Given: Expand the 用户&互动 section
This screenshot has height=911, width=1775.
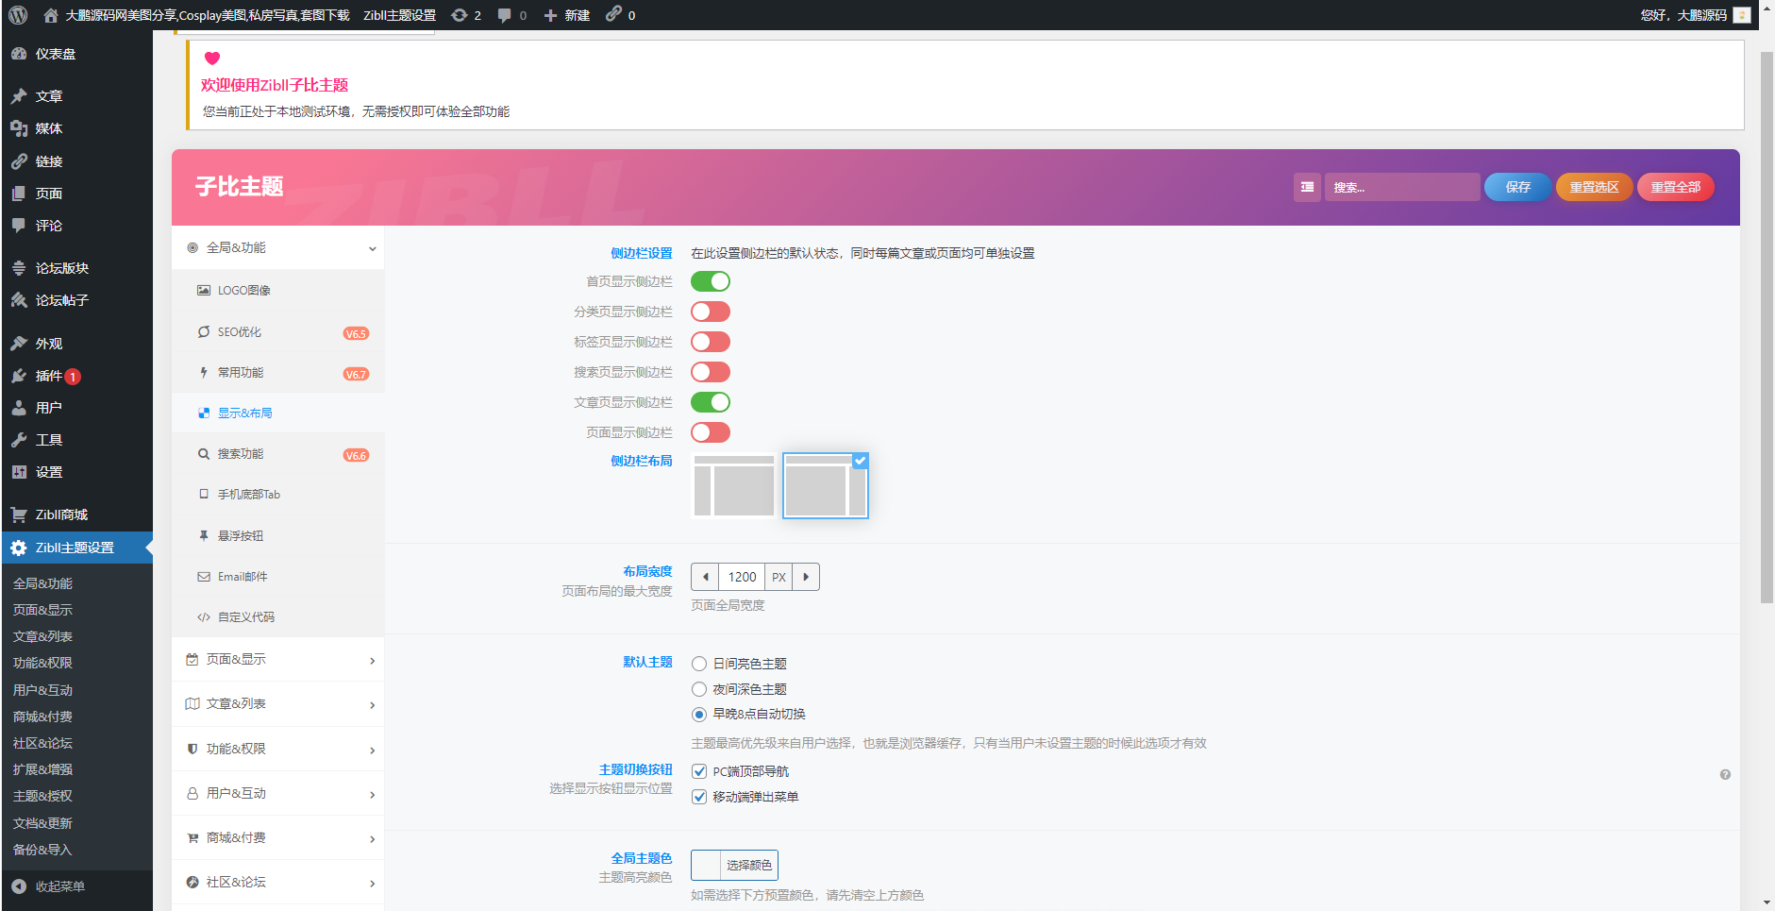Looking at the screenshot, I should pyautogui.click(x=277, y=792).
